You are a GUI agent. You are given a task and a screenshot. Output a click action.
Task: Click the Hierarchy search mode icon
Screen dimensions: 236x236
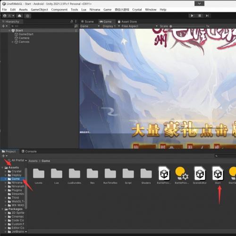coord(76,26)
